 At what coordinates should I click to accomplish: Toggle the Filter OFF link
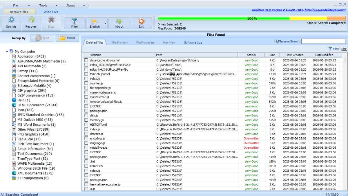(344, 49)
